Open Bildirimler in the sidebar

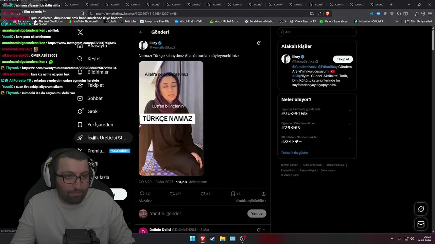point(93,72)
